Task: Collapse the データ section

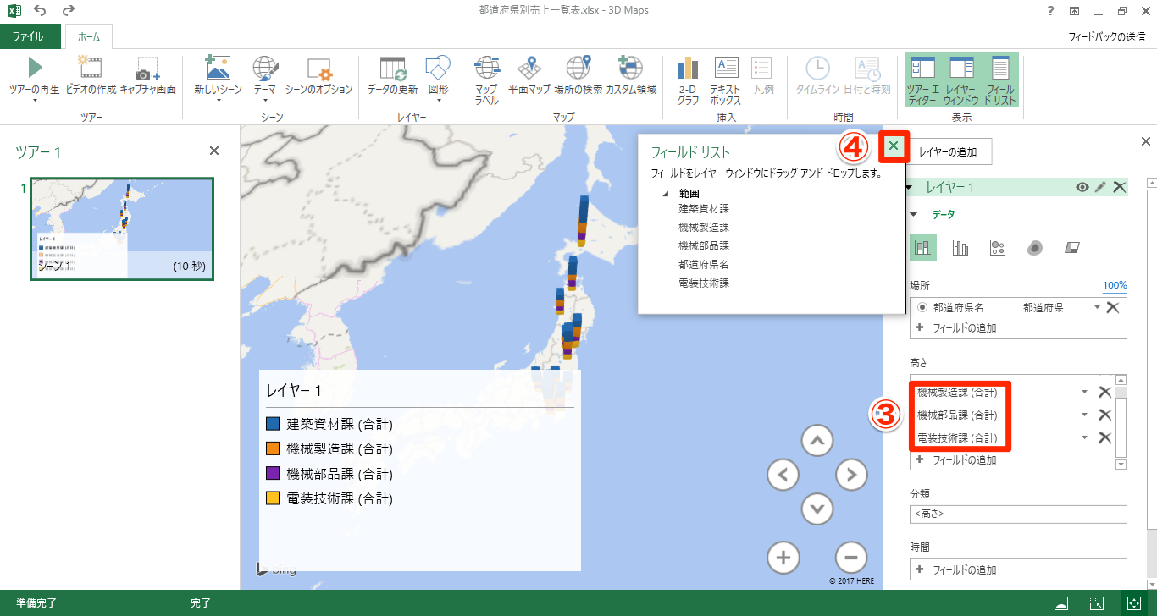Action: (913, 215)
